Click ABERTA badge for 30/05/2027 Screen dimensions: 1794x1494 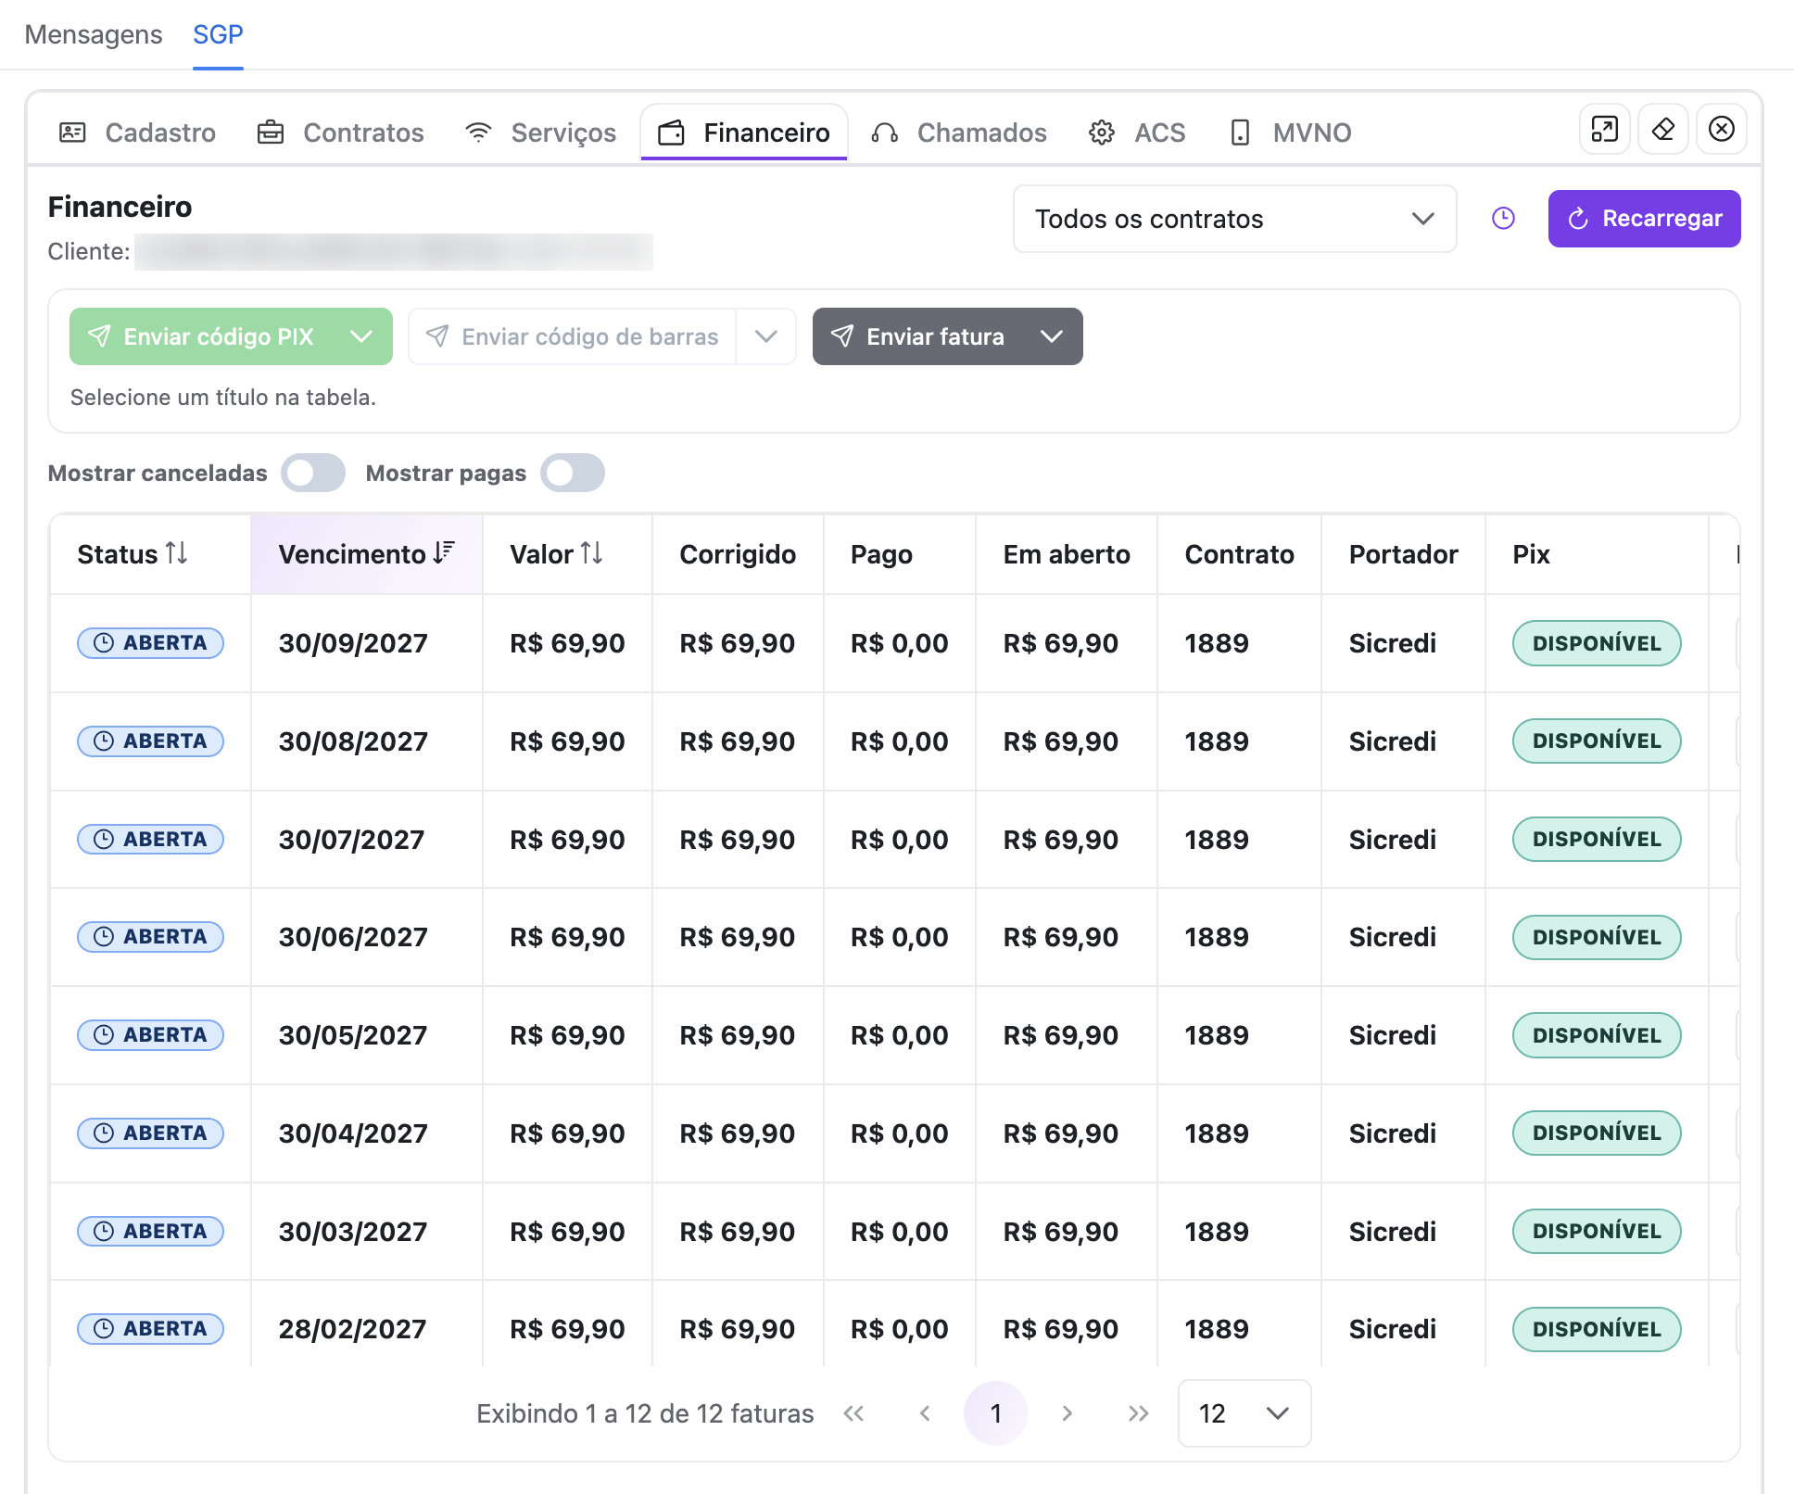tap(150, 1035)
